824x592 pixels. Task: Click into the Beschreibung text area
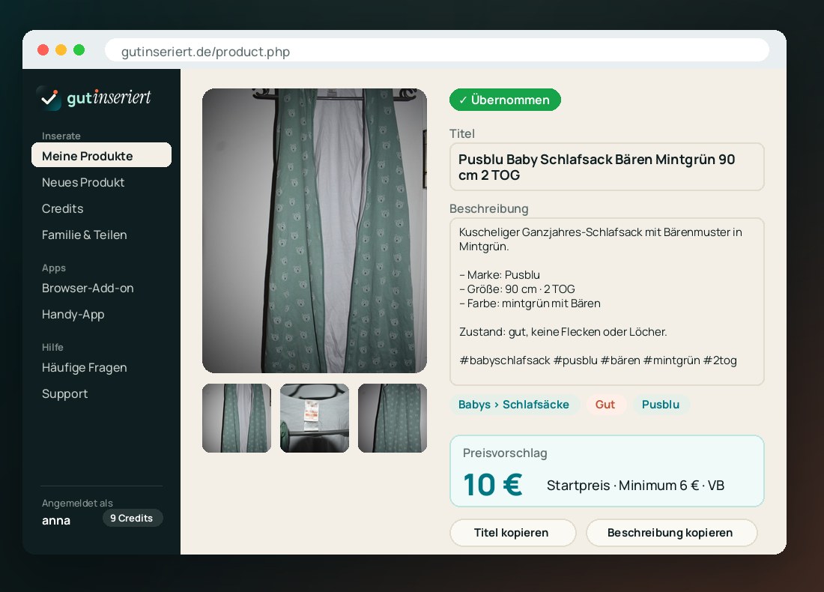click(x=607, y=302)
